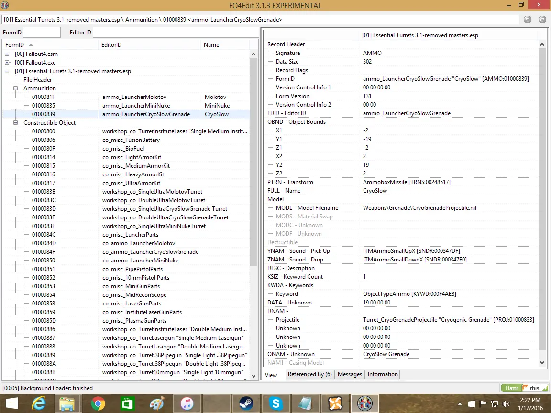Open the volume tray icon
The width and height of the screenshot is (551, 413).
[506, 404]
